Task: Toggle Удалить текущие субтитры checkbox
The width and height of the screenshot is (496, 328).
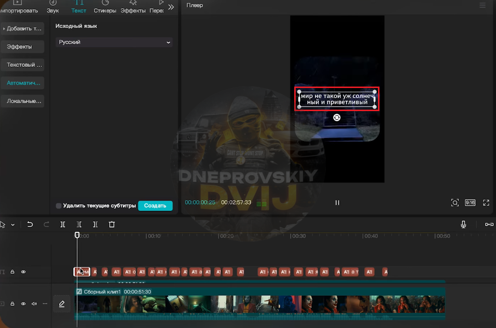Action: pos(59,206)
